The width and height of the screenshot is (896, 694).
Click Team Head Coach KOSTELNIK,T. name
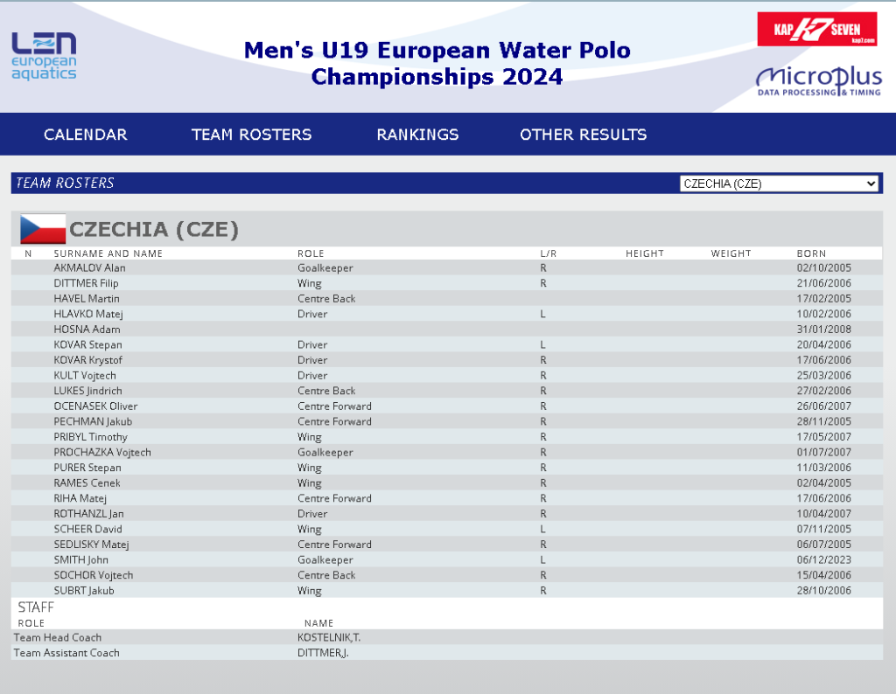pos(329,637)
